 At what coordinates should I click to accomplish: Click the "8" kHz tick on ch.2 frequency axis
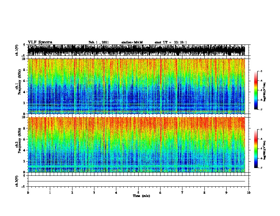click(x=24, y=128)
